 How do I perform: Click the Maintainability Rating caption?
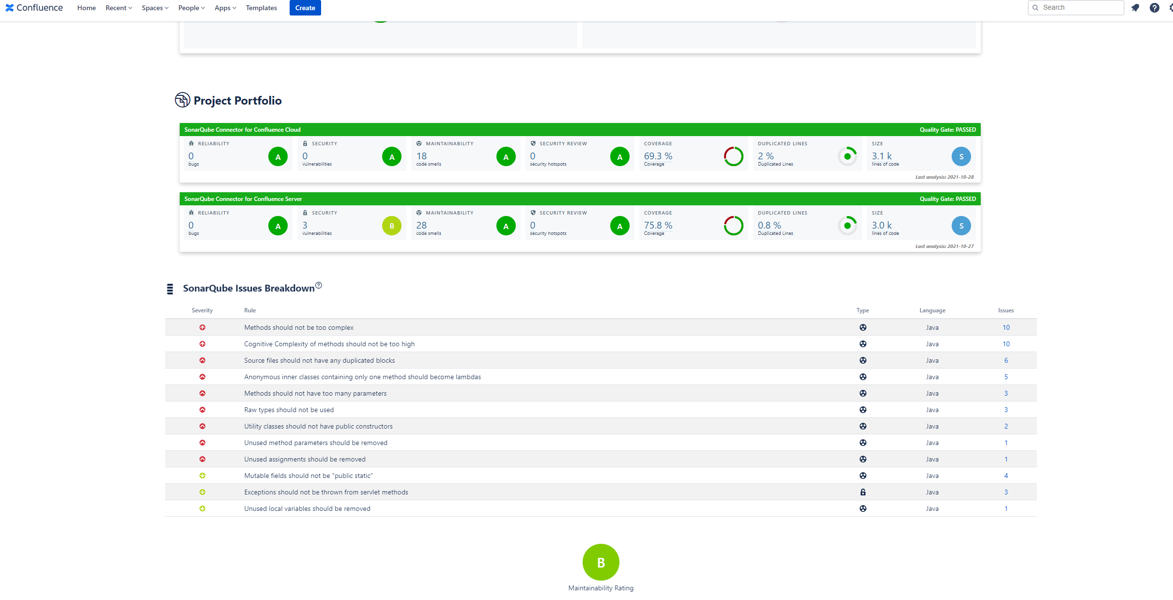click(x=601, y=588)
